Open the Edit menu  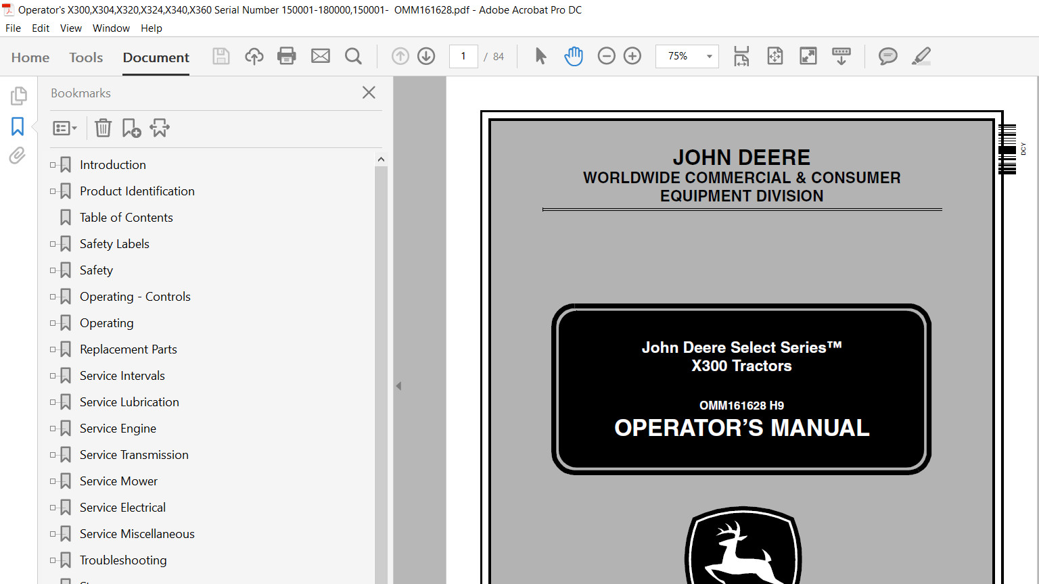(x=41, y=28)
